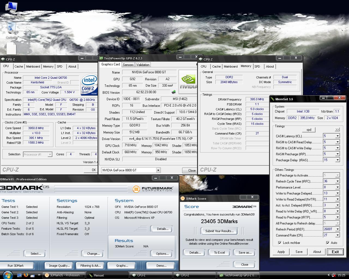349x279 pixels.
Task: Click the 3DMark05 logo banner
Action: pyautogui.click(x=25, y=188)
